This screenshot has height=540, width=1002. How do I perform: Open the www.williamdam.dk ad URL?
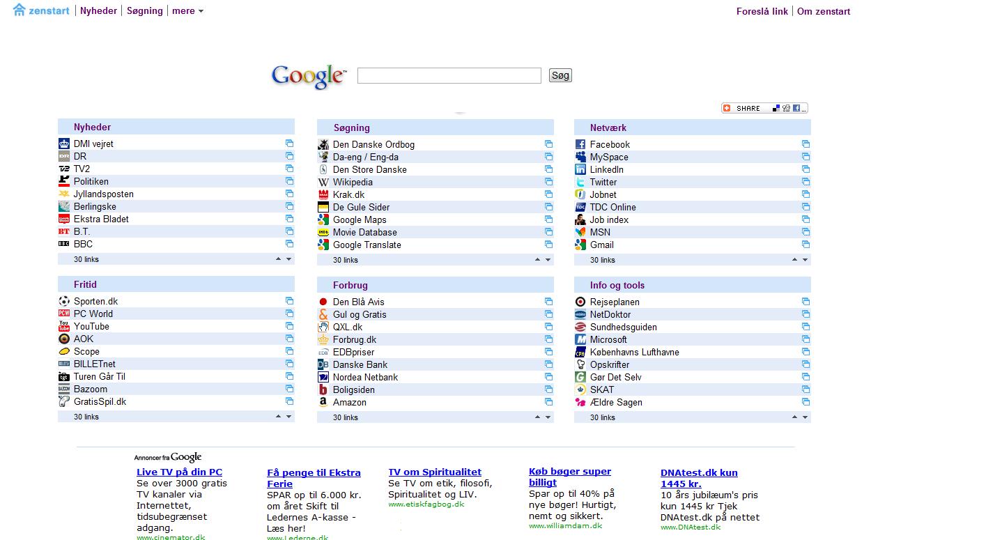pos(565,526)
